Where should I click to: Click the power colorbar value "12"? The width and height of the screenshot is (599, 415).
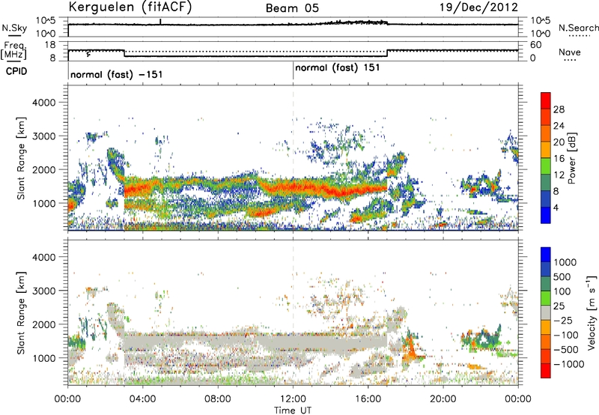tap(559, 175)
